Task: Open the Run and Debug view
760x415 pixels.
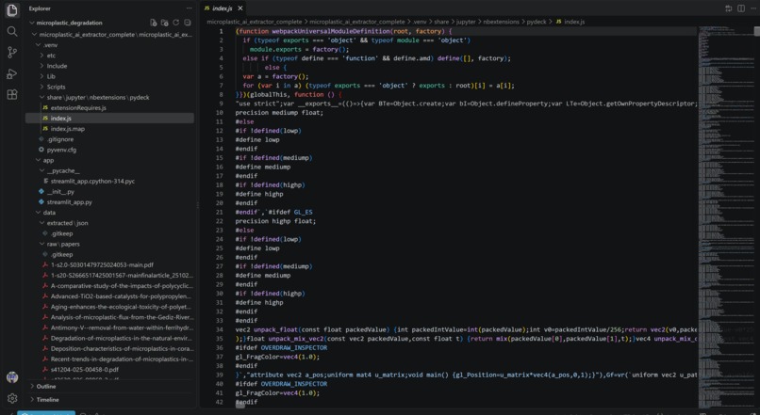Action: 12,73
